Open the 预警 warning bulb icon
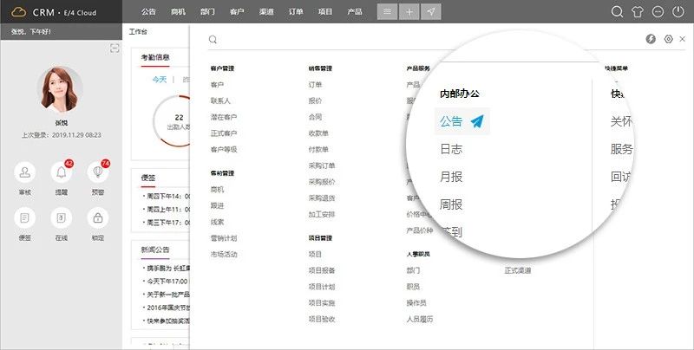This screenshot has height=350, width=694. pos(97,172)
